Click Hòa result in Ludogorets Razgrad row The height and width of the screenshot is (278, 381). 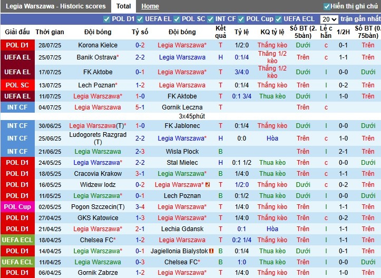pos(272,138)
